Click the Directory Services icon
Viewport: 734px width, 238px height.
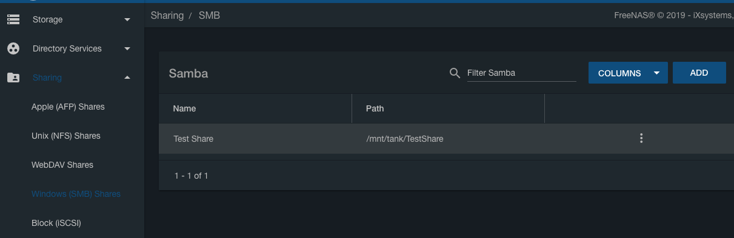pos(13,48)
